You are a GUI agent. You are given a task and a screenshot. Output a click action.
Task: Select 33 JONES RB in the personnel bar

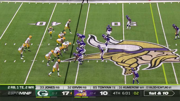coord(49,88)
